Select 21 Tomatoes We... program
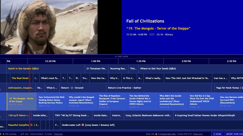This screenshot has width=243, height=136. [x=97, y=69]
